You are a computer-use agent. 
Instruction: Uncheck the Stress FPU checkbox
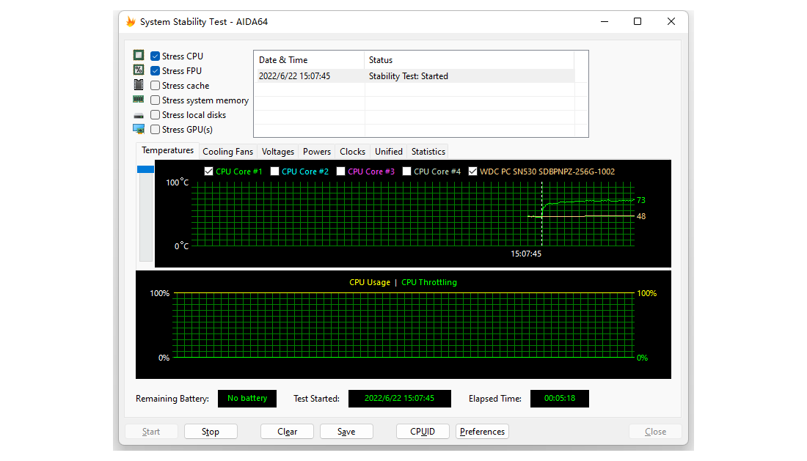(x=155, y=71)
